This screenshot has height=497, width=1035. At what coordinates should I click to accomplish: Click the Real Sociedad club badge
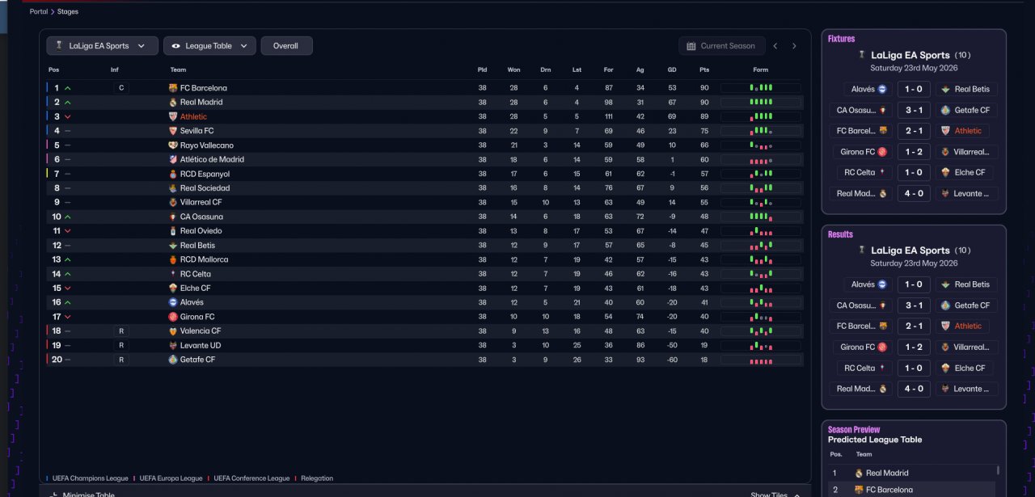pos(173,188)
